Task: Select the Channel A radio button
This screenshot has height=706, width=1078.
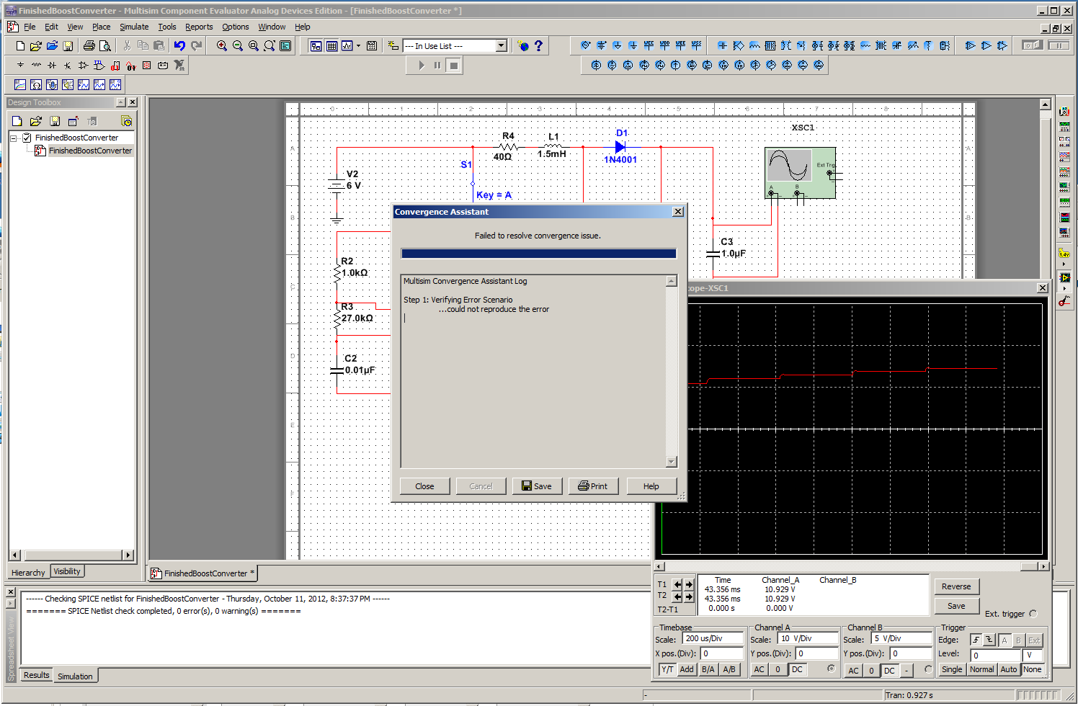Action: (831, 669)
